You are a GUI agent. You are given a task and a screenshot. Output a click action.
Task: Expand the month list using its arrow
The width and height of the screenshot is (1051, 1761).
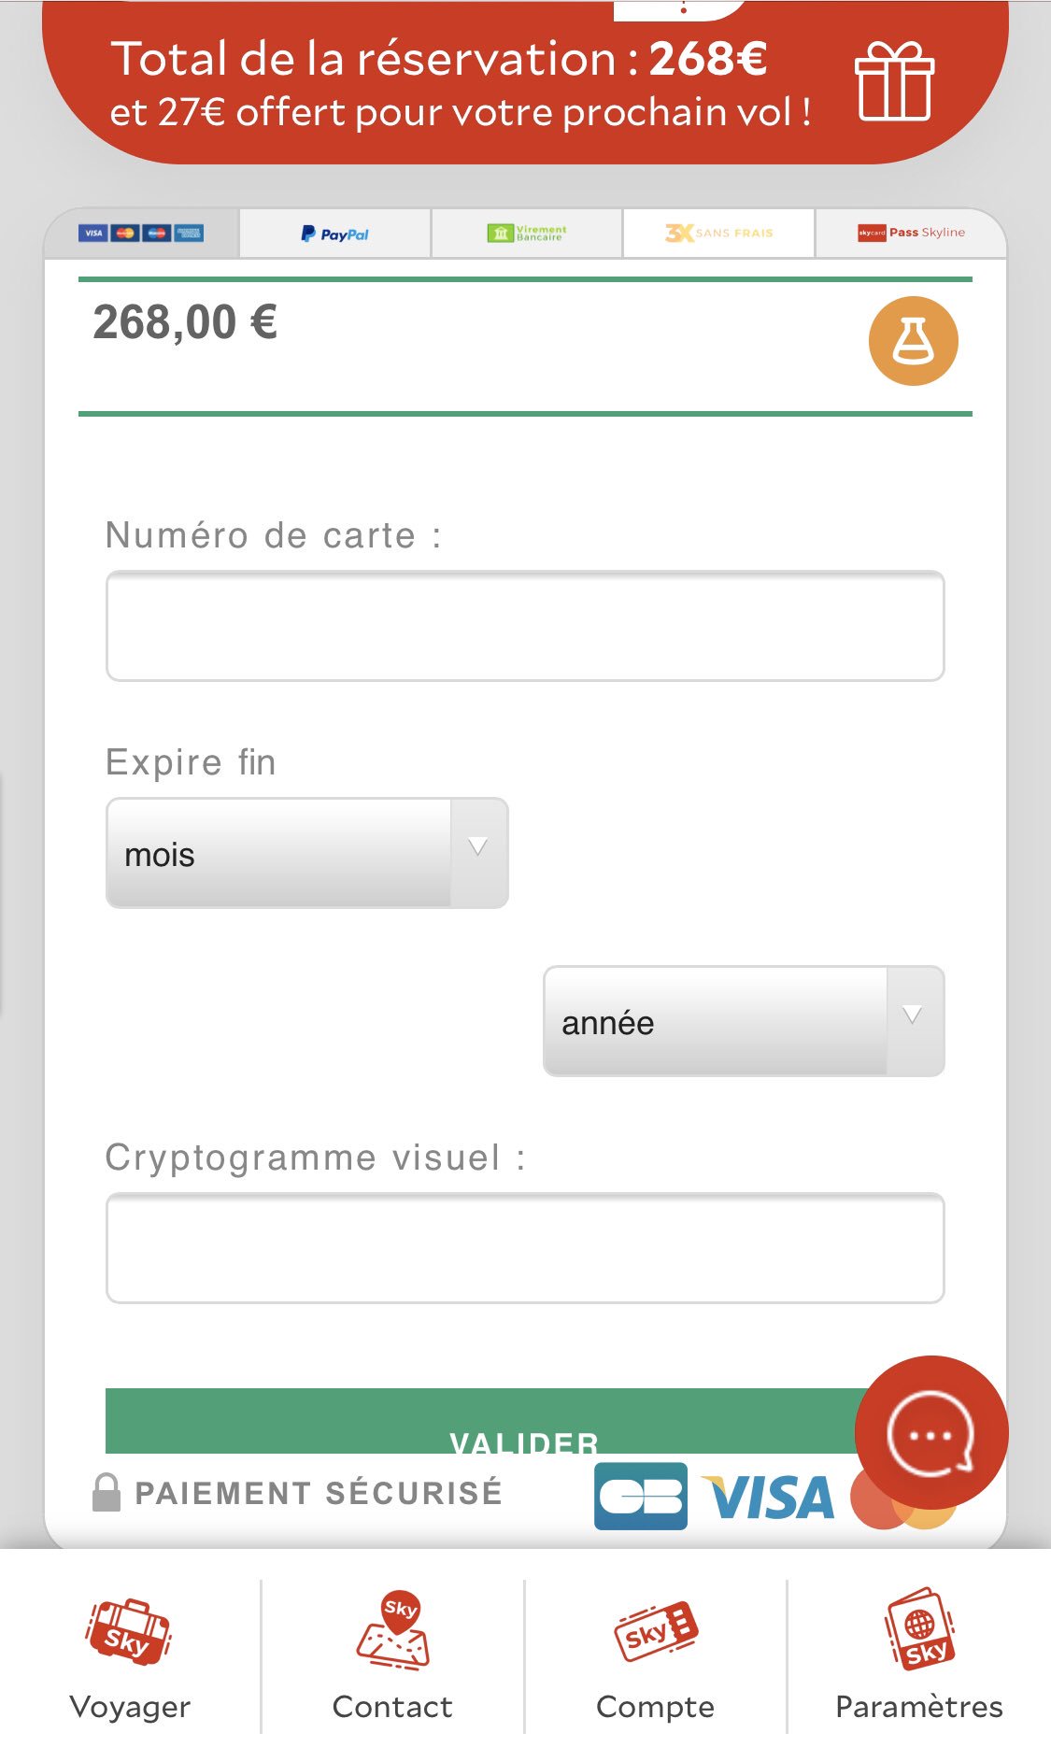(x=478, y=847)
